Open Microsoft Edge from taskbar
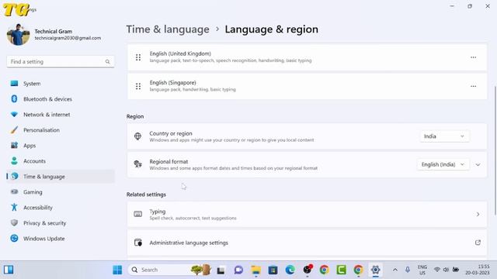This screenshot has height=279, width=497. click(x=290, y=270)
